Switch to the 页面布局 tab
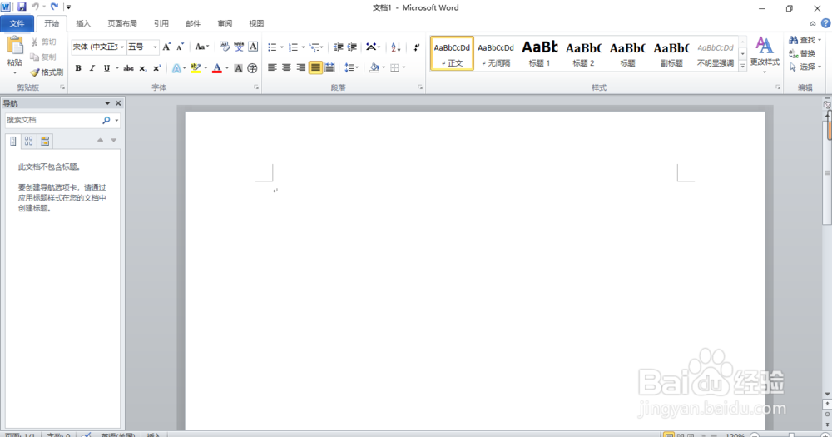This screenshot has width=832, height=437. point(122,23)
